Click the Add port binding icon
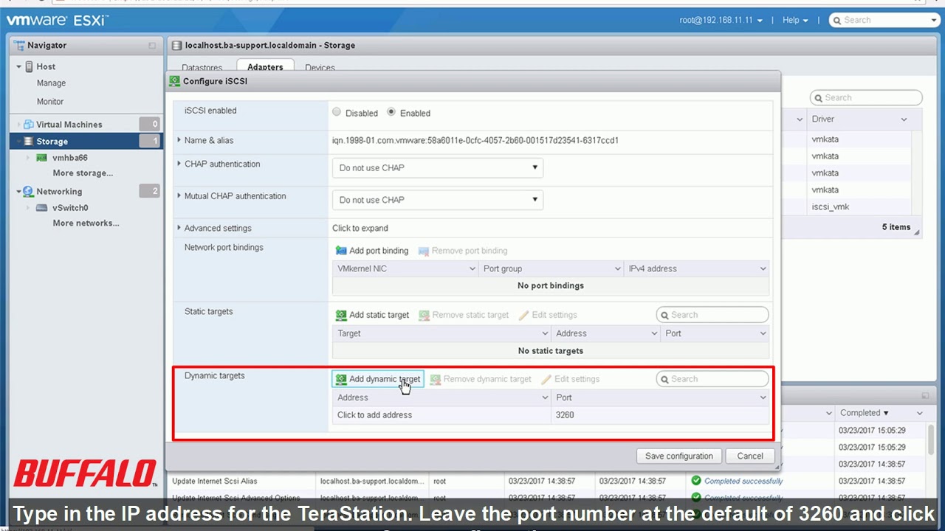 pos(341,251)
